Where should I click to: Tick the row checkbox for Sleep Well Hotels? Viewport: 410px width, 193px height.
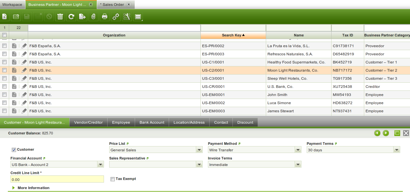(5, 78)
